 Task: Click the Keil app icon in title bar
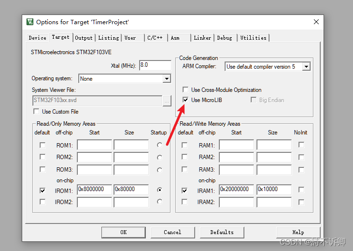coord(30,22)
